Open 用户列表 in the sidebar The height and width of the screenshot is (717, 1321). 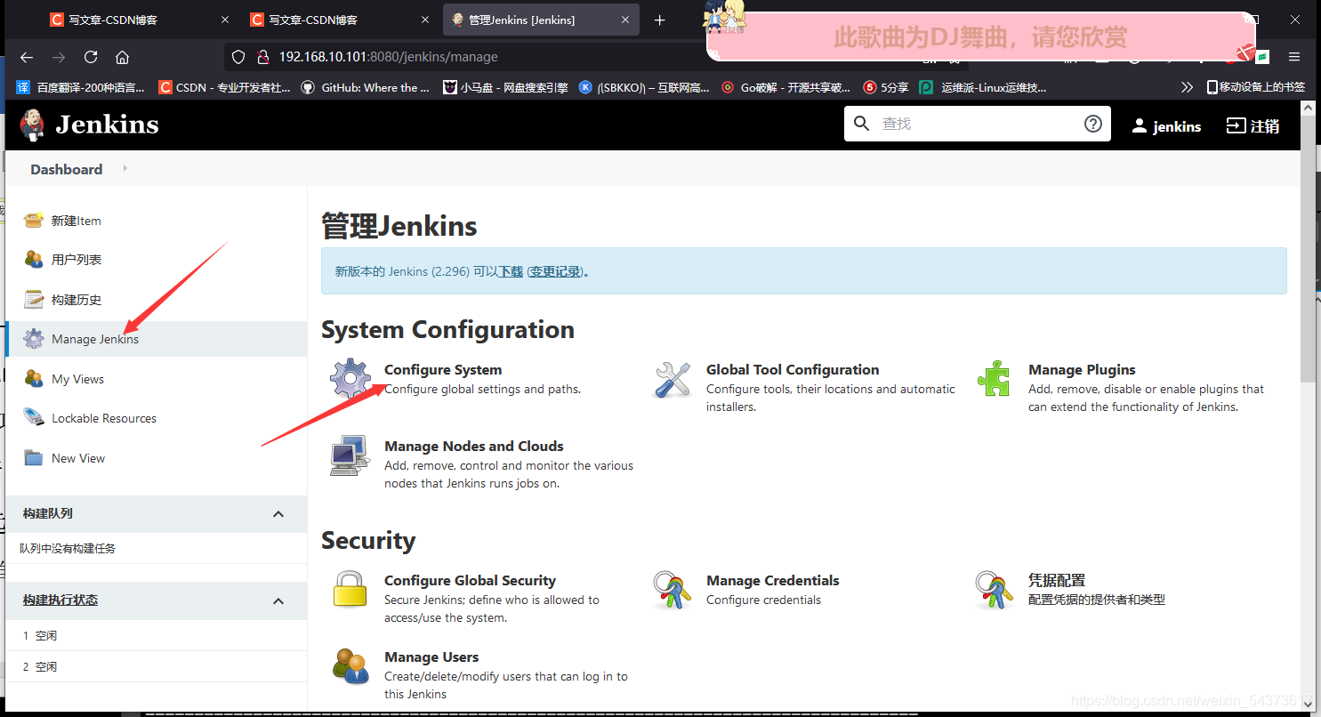(x=77, y=260)
